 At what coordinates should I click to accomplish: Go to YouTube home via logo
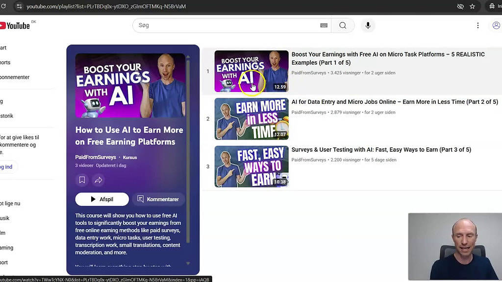[x=15, y=25]
